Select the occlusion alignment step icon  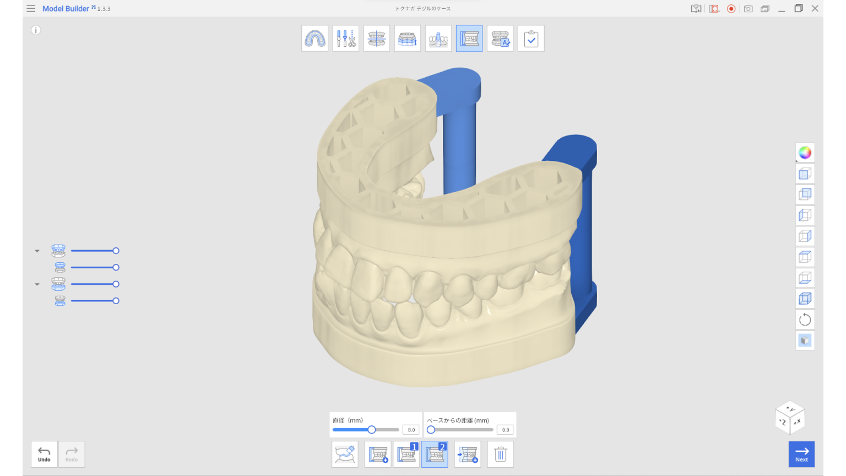click(x=376, y=38)
